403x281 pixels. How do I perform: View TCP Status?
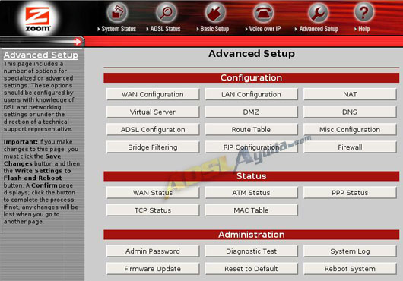click(x=153, y=210)
